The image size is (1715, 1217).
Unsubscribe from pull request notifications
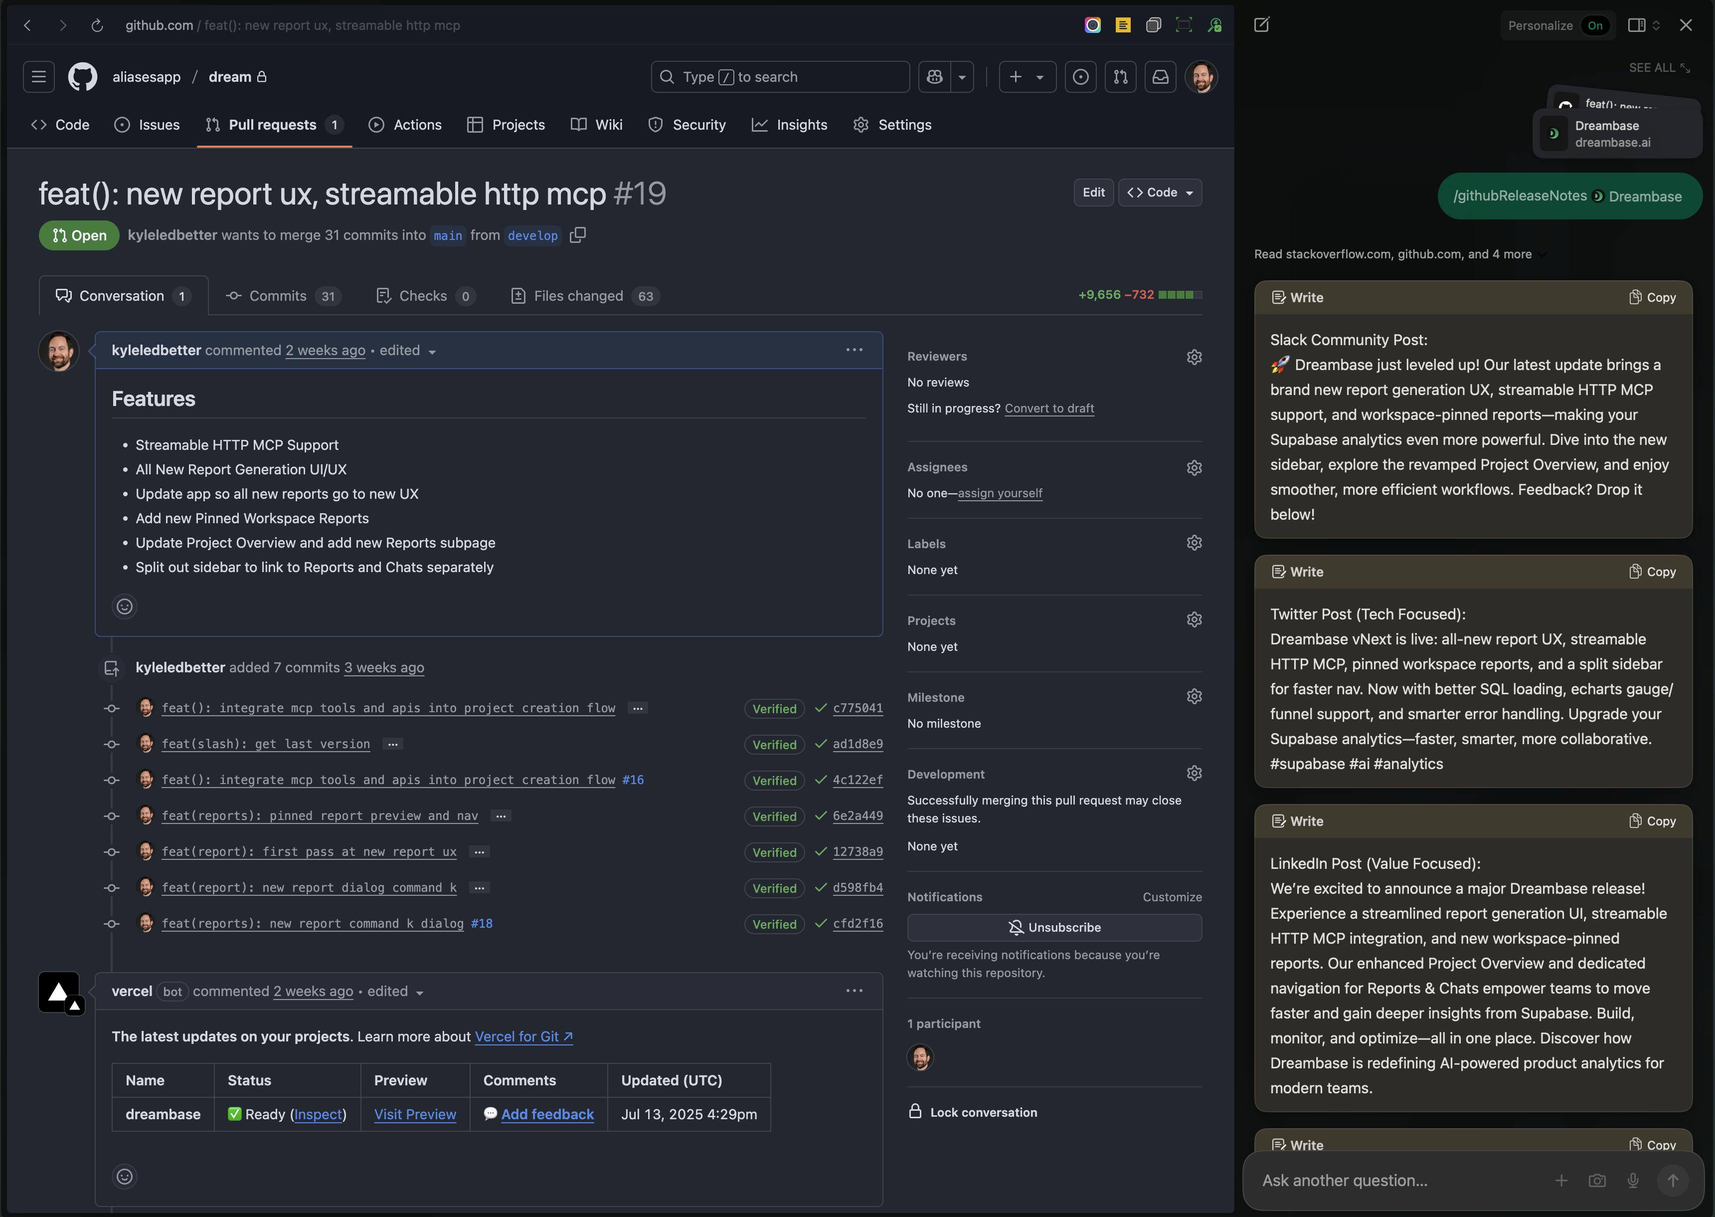point(1054,927)
